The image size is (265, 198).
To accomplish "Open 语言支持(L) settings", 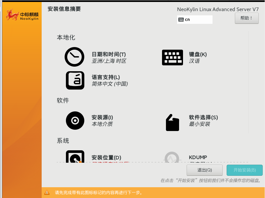I will pyautogui.click(x=106, y=77).
